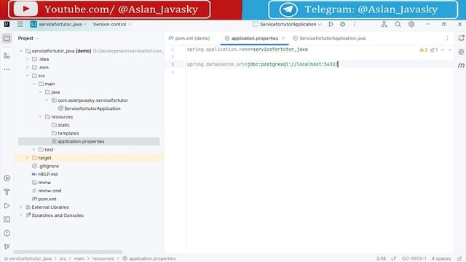
Task: Open editor tabs options menu
Action: 447,39
